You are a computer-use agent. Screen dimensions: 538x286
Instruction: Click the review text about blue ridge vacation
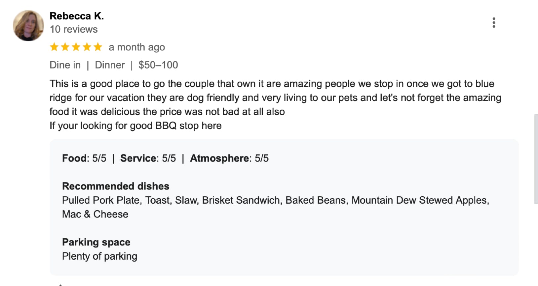point(275,98)
